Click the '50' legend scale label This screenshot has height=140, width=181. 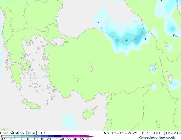pyautogui.click(x=88, y=139)
